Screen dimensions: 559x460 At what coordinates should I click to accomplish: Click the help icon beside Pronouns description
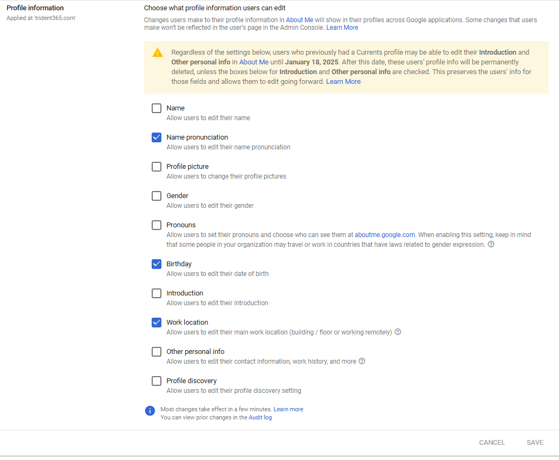point(491,245)
